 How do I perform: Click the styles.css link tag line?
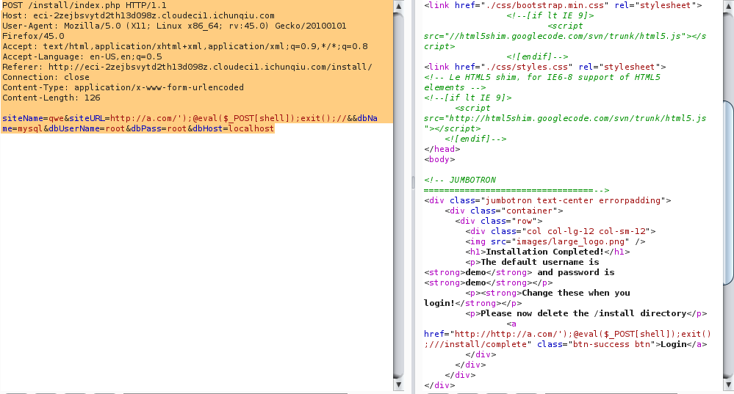tap(545, 68)
